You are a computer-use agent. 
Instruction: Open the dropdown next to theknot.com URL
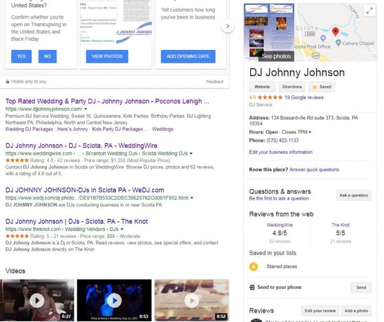122,229
